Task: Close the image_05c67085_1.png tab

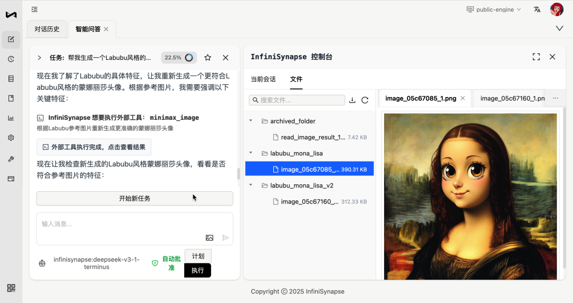Action: [463, 98]
